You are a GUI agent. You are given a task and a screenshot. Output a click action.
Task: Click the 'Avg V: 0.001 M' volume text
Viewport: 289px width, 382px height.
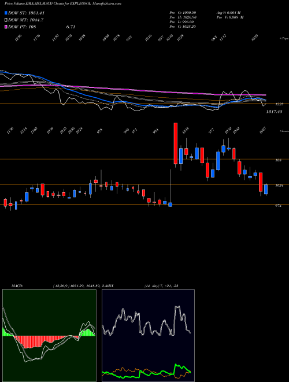(229, 13)
